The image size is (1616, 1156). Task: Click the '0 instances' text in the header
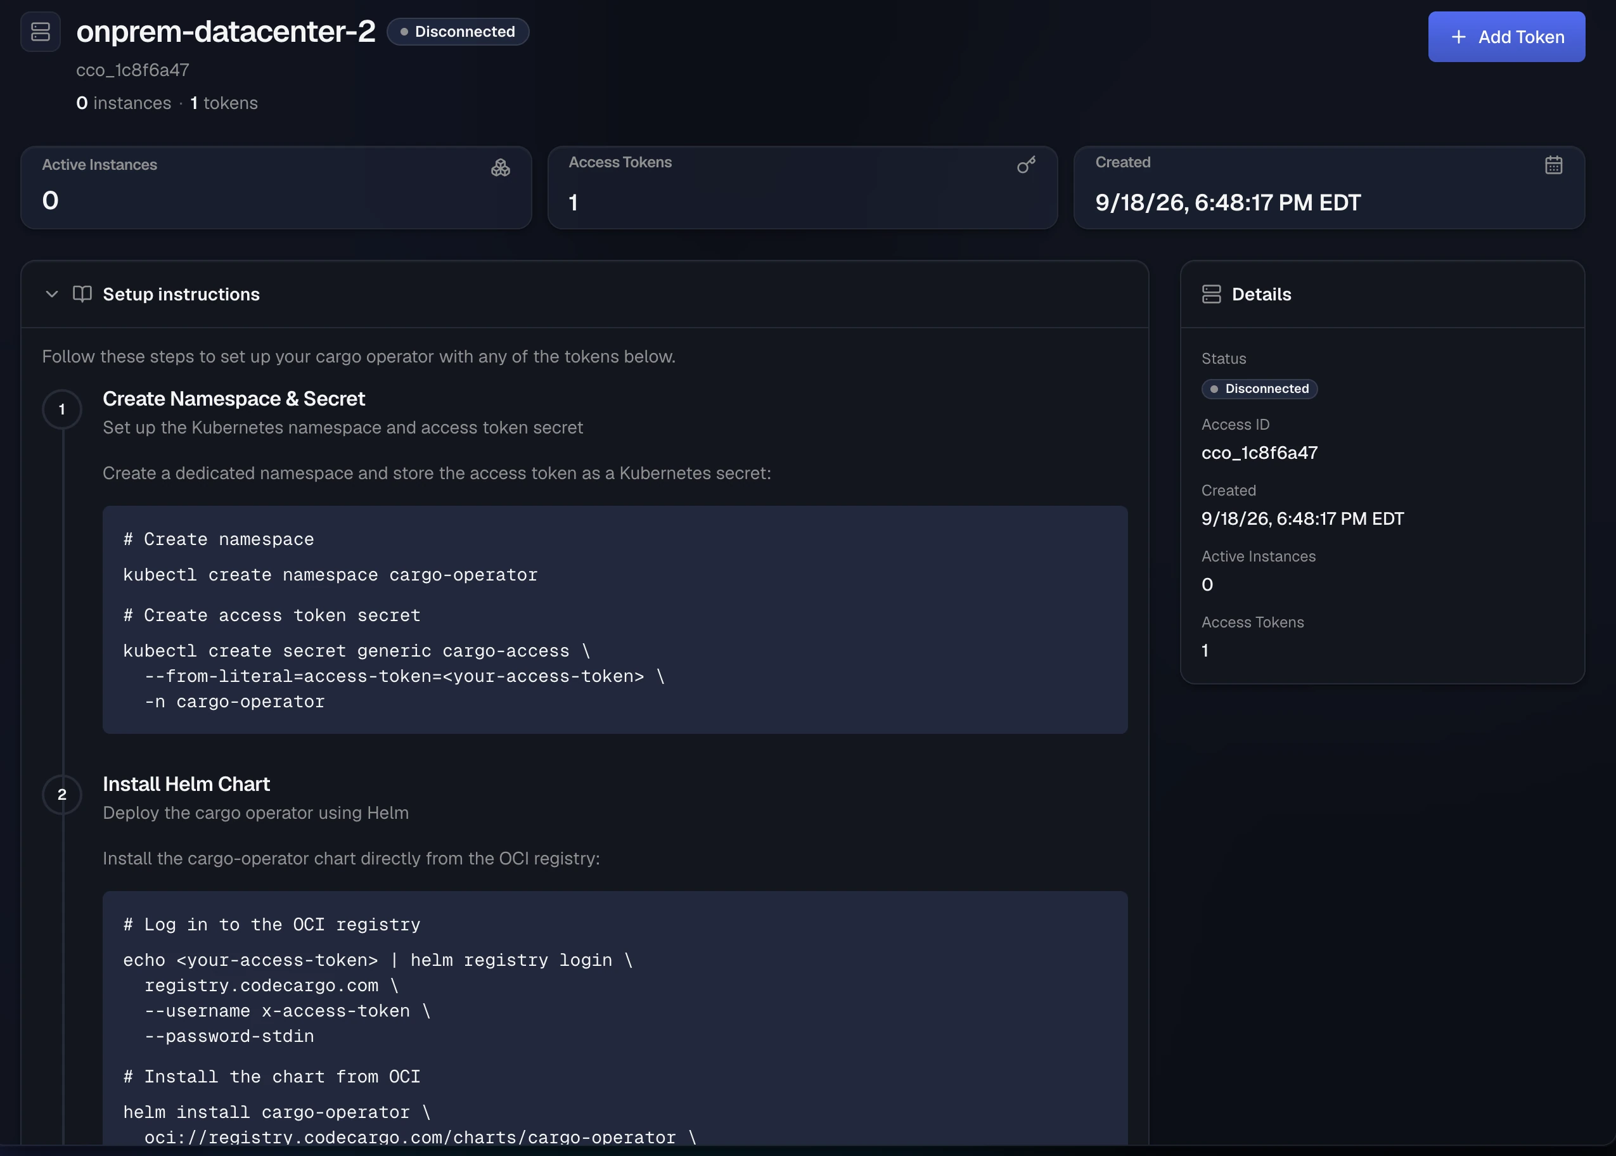pyautogui.click(x=124, y=103)
